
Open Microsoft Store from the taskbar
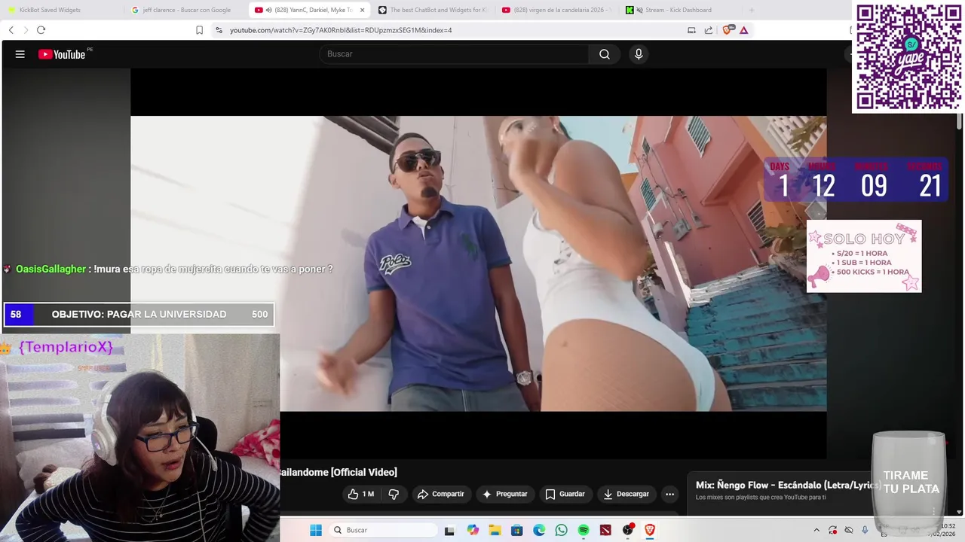[x=516, y=530]
